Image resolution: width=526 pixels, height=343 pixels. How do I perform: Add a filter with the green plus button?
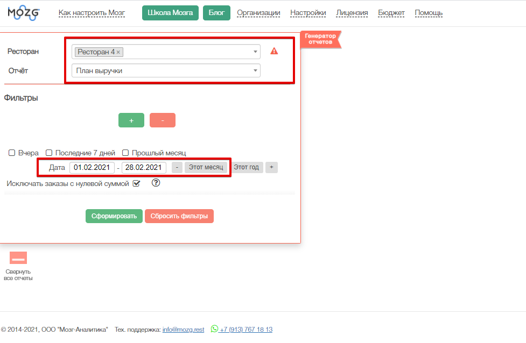(131, 120)
